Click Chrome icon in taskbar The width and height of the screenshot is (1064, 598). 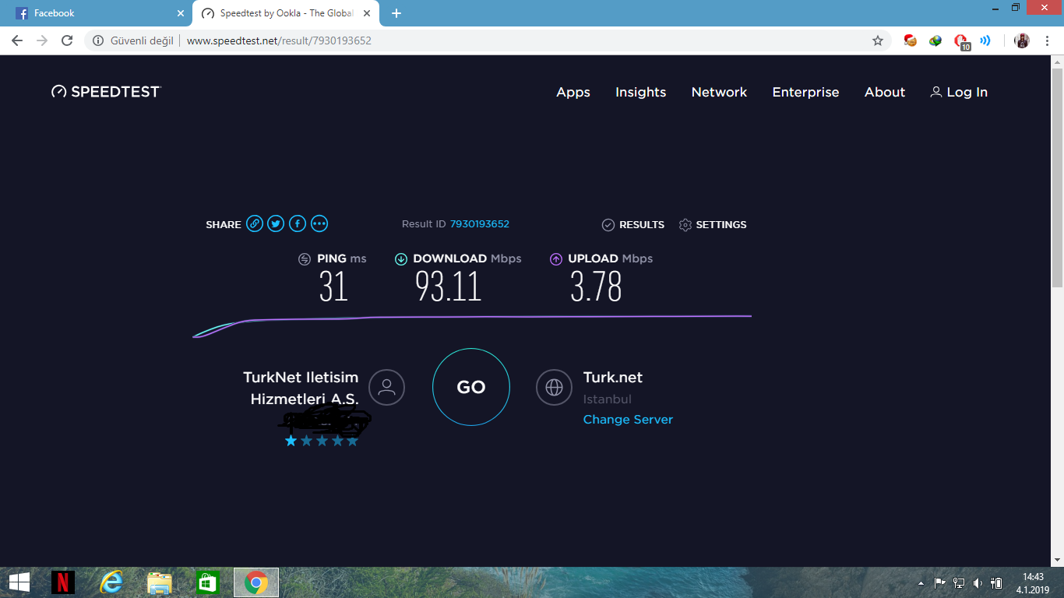[x=256, y=582]
